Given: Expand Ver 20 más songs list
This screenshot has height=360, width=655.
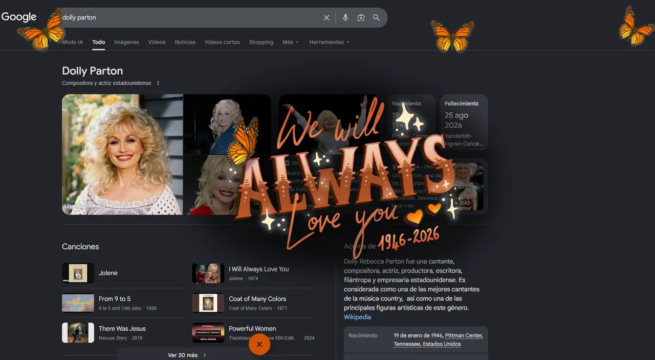Looking at the screenshot, I should tap(187, 355).
